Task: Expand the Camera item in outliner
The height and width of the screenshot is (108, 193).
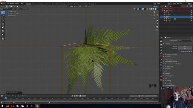Action: (165, 19)
